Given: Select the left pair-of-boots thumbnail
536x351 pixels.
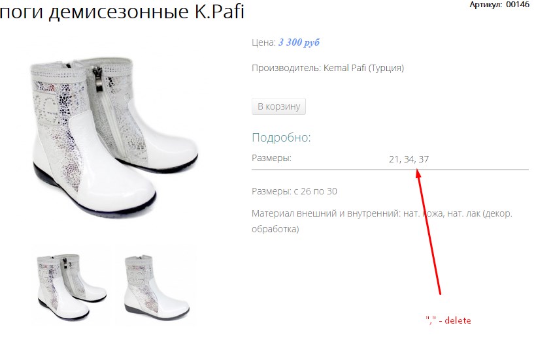Looking at the screenshot, I should pyautogui.click(x=72, y=286).
